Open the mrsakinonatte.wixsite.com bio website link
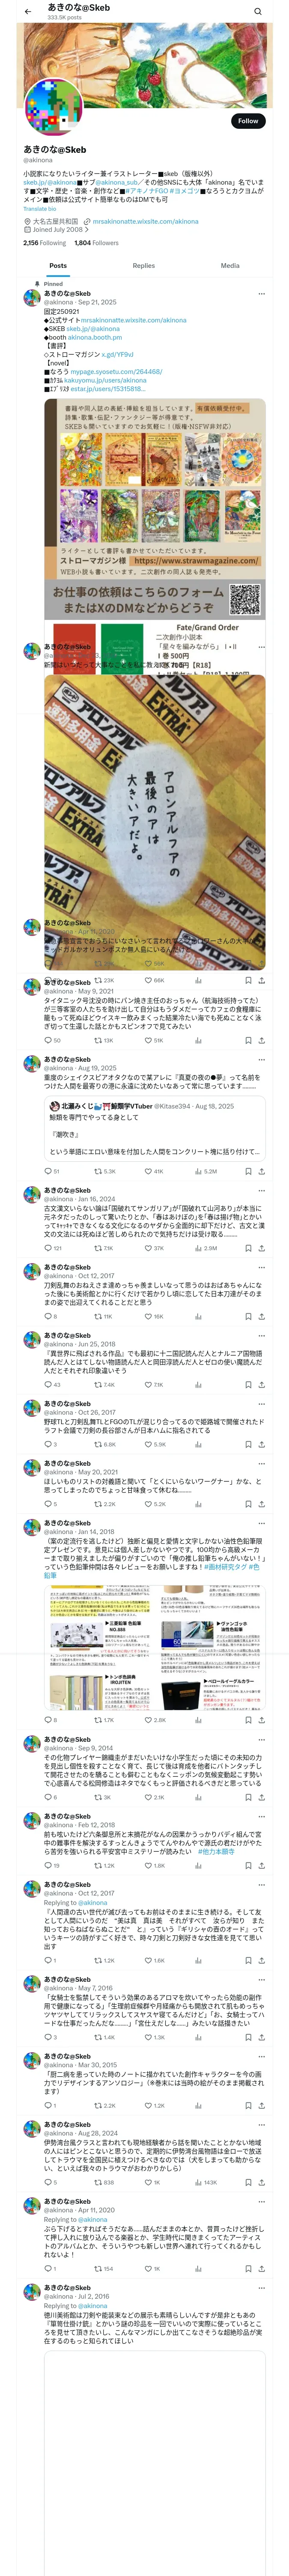The image size is (289, 2576). (x=145, y=221)
